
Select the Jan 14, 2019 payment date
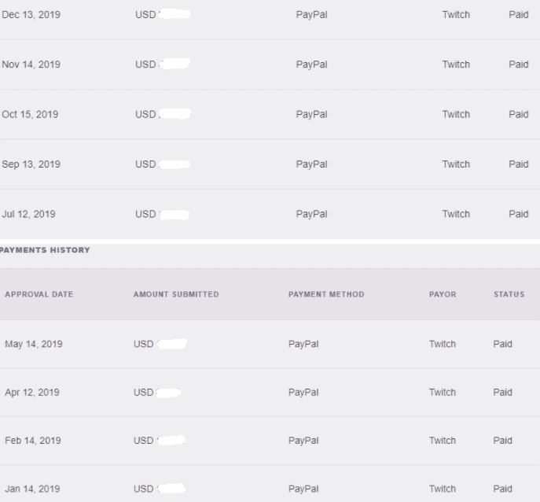pos(31,488)
